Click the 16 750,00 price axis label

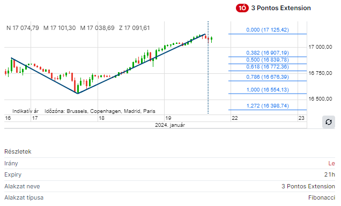pos(320,73)
